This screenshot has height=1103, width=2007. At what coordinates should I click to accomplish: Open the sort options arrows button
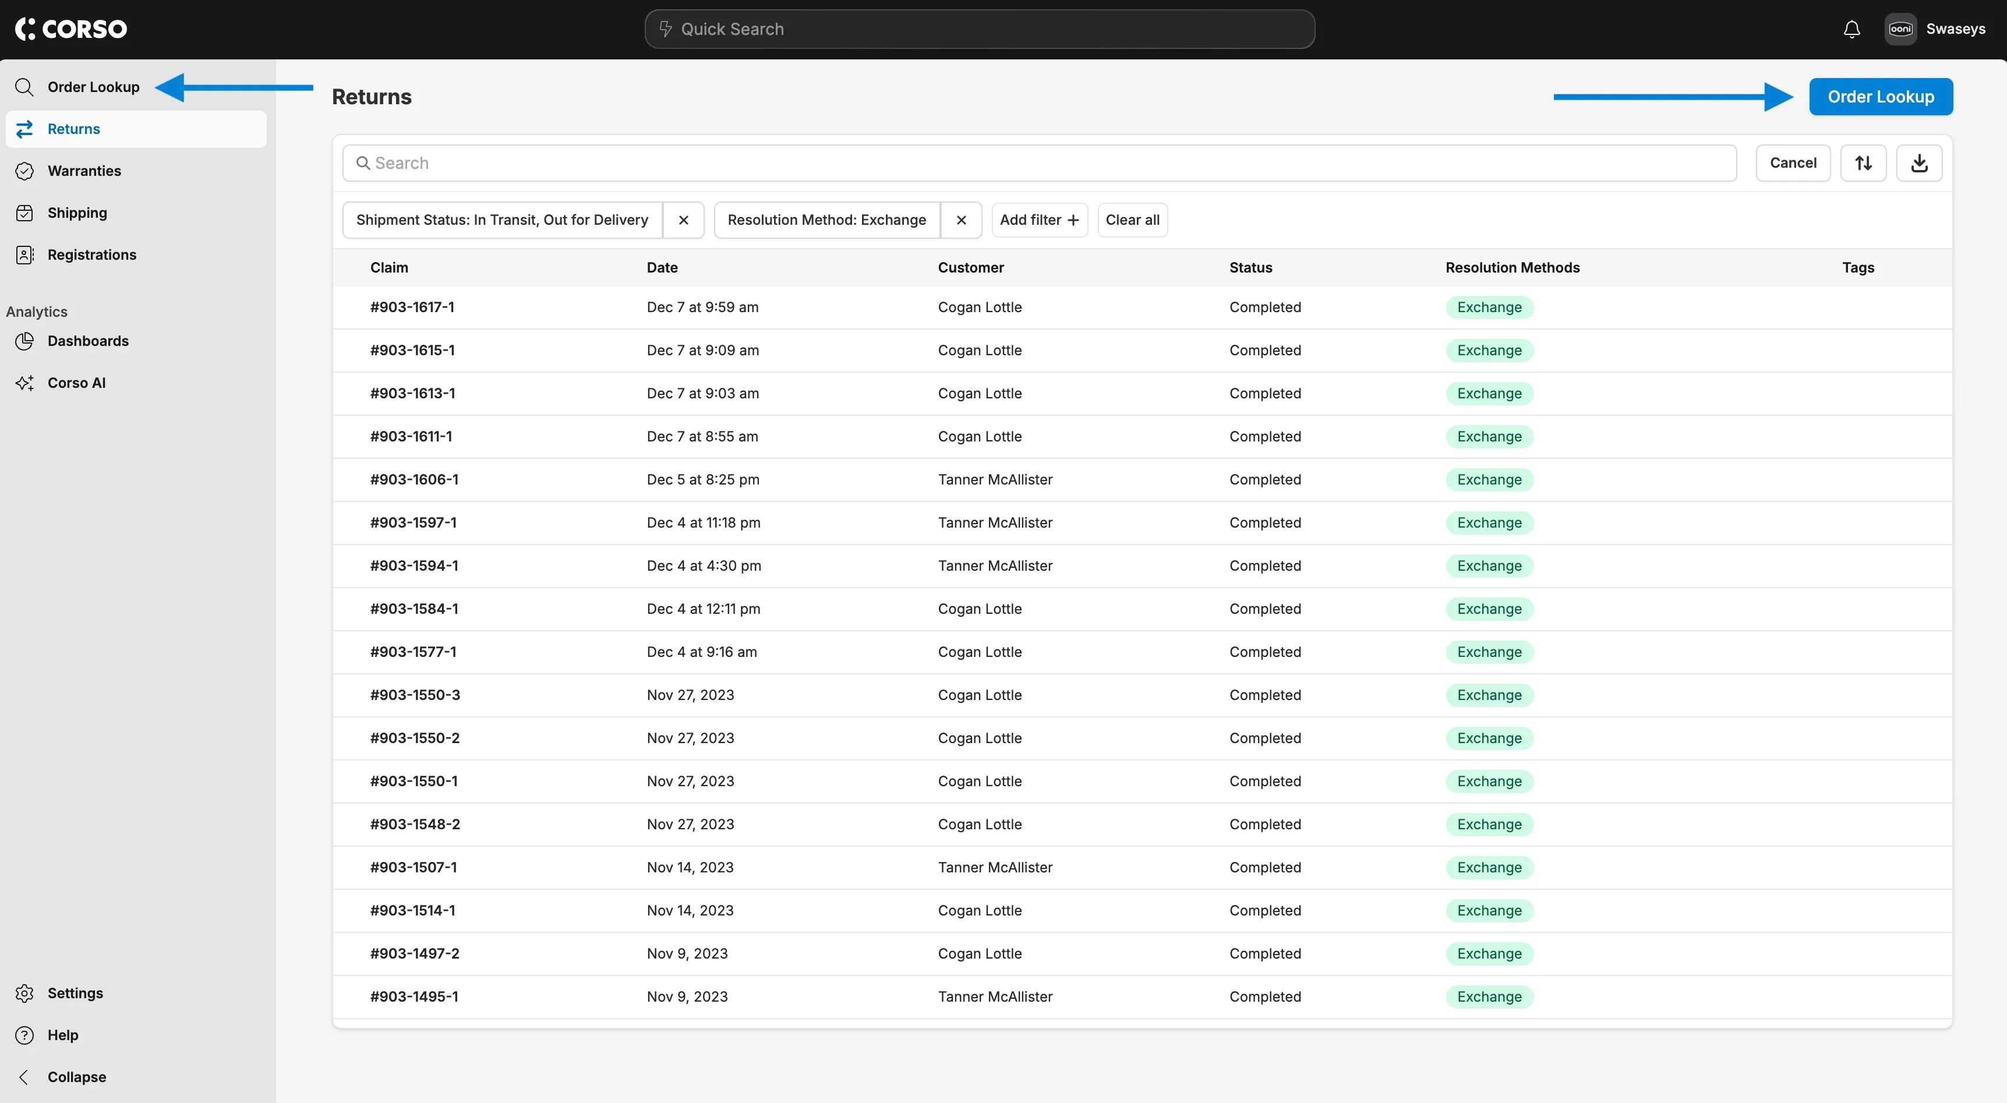(1863, 163)
